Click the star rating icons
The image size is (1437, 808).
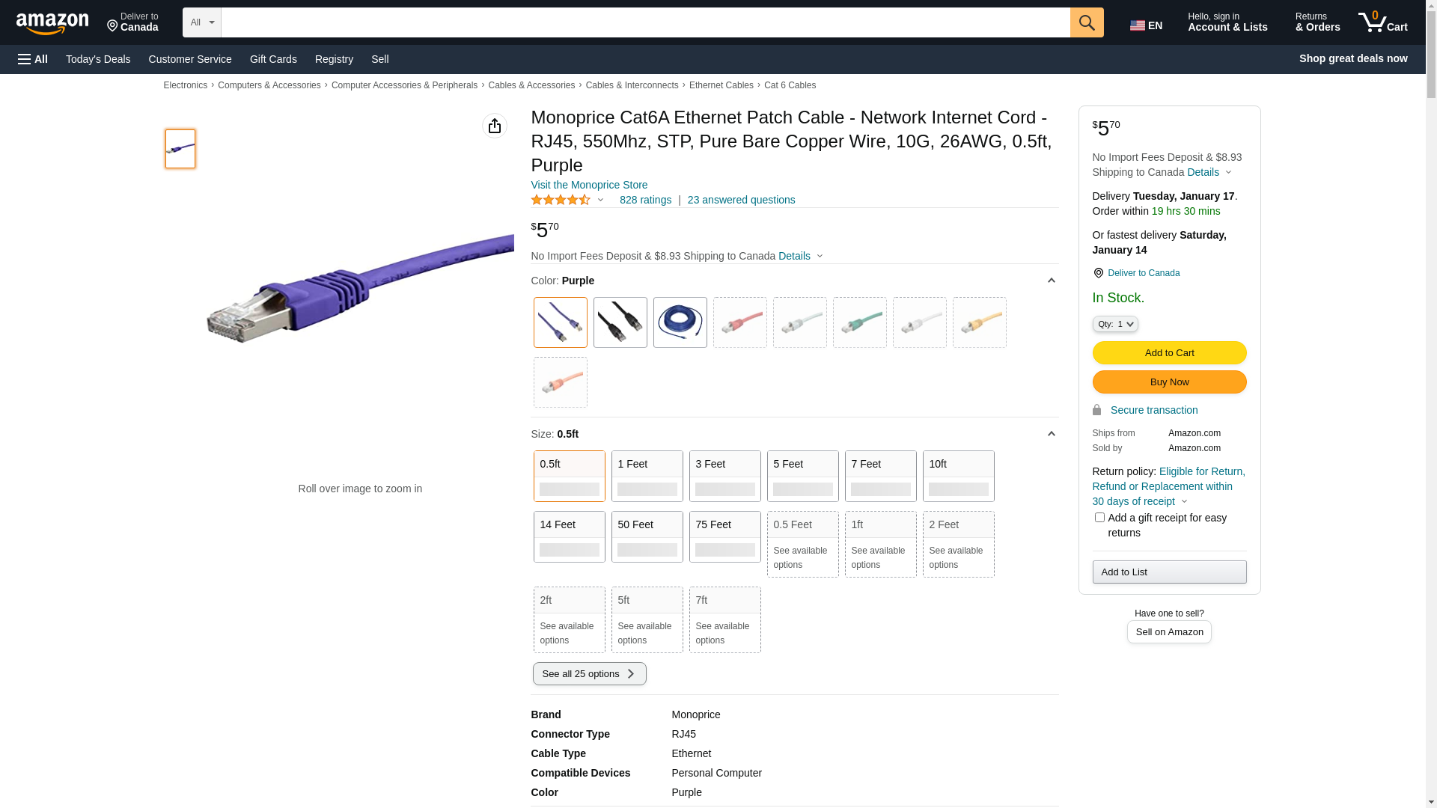click(561, 200)
